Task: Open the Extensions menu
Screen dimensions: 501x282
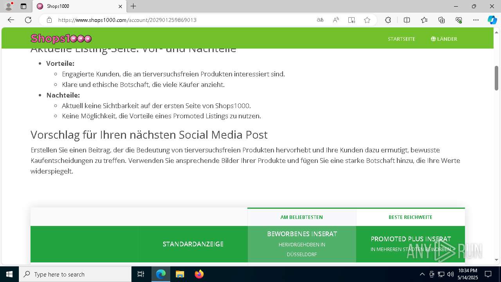Action: 388,20
